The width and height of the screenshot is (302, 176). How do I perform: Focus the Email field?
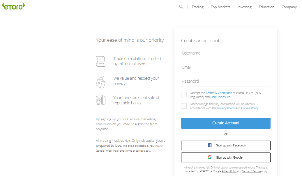click(x=226, y=68)
